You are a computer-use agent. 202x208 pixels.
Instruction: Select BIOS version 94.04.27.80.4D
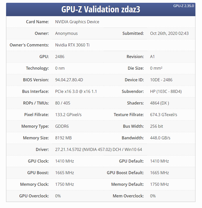(69, 80)
